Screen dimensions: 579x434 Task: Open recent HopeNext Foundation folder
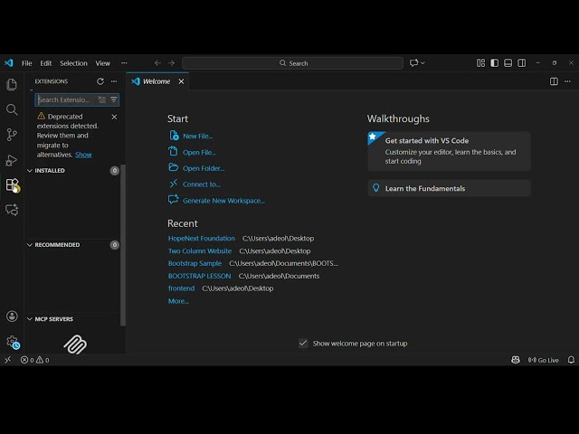(x=201, y=239)
